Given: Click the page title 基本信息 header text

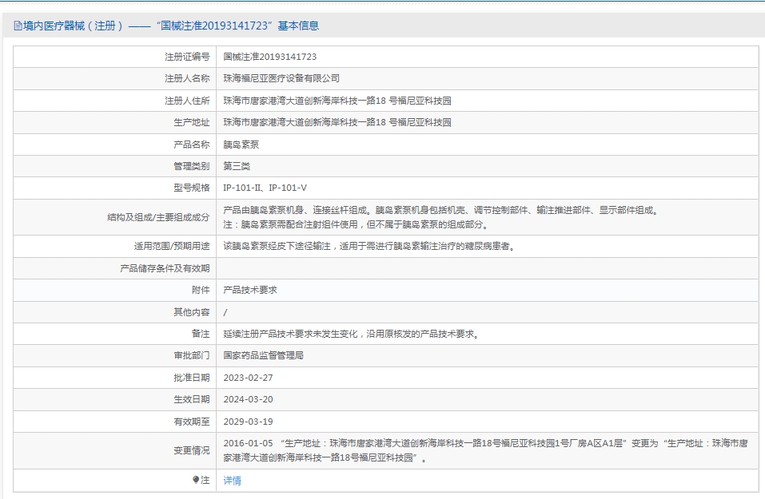Looking at the screenshot, I should (299, 26).
